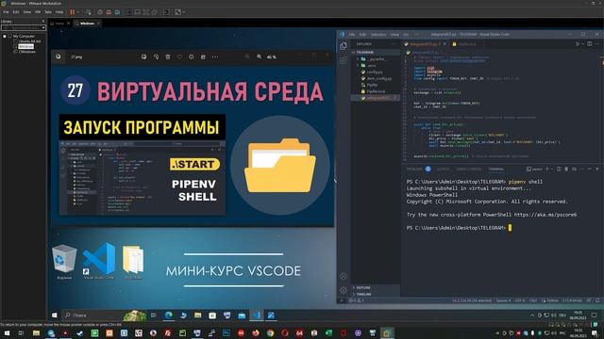Viewport: 604px width, 339px height.
Task: Open the Explorer view in activity bar
Action: 344,46
